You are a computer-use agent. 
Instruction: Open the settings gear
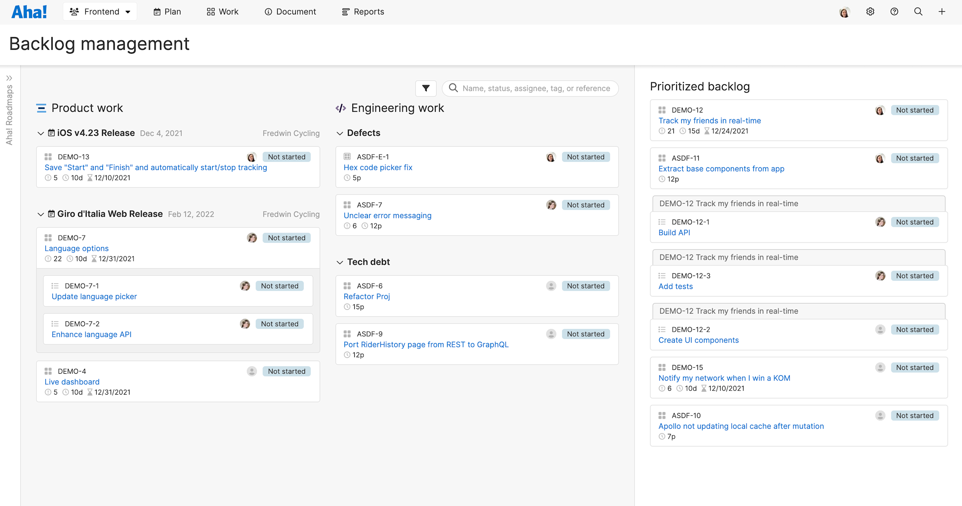(870, 12)
